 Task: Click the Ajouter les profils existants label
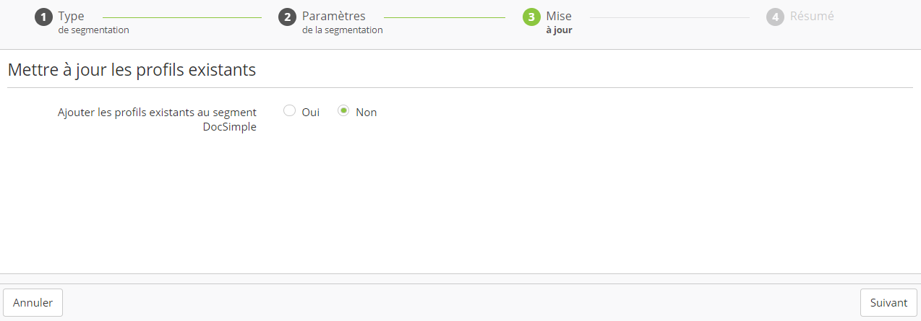pyautogui.click(x=157, y=113)
